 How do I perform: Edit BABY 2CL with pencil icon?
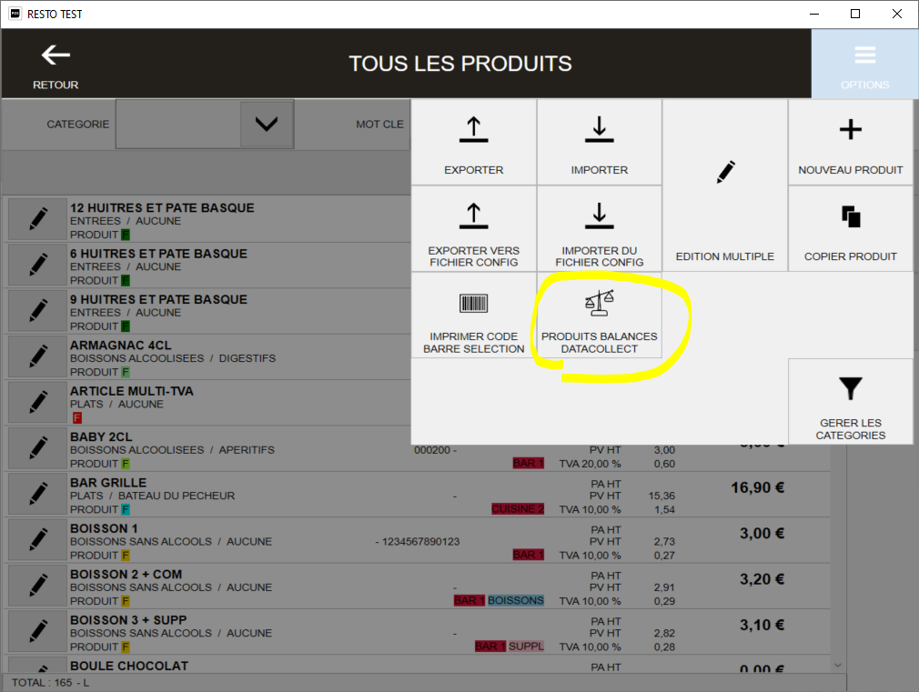point(38,448)
